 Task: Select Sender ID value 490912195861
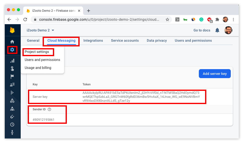point(43,120)
